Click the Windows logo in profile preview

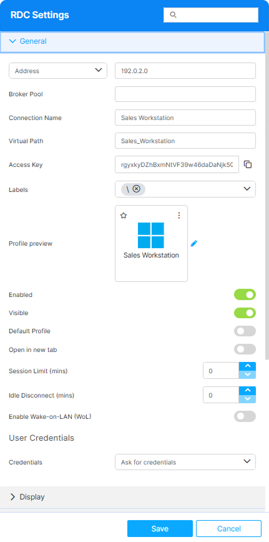point(151,235)
